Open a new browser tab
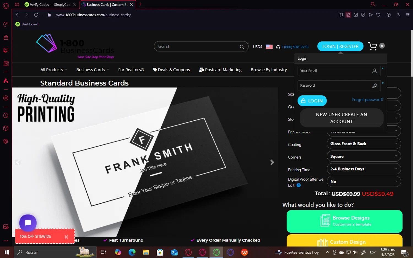The height and width of the screenshot is (258, 413). (x=140, y=4)
